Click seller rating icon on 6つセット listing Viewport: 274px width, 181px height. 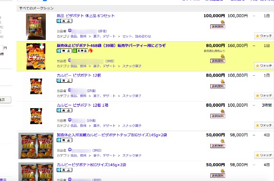click(69, 31)
